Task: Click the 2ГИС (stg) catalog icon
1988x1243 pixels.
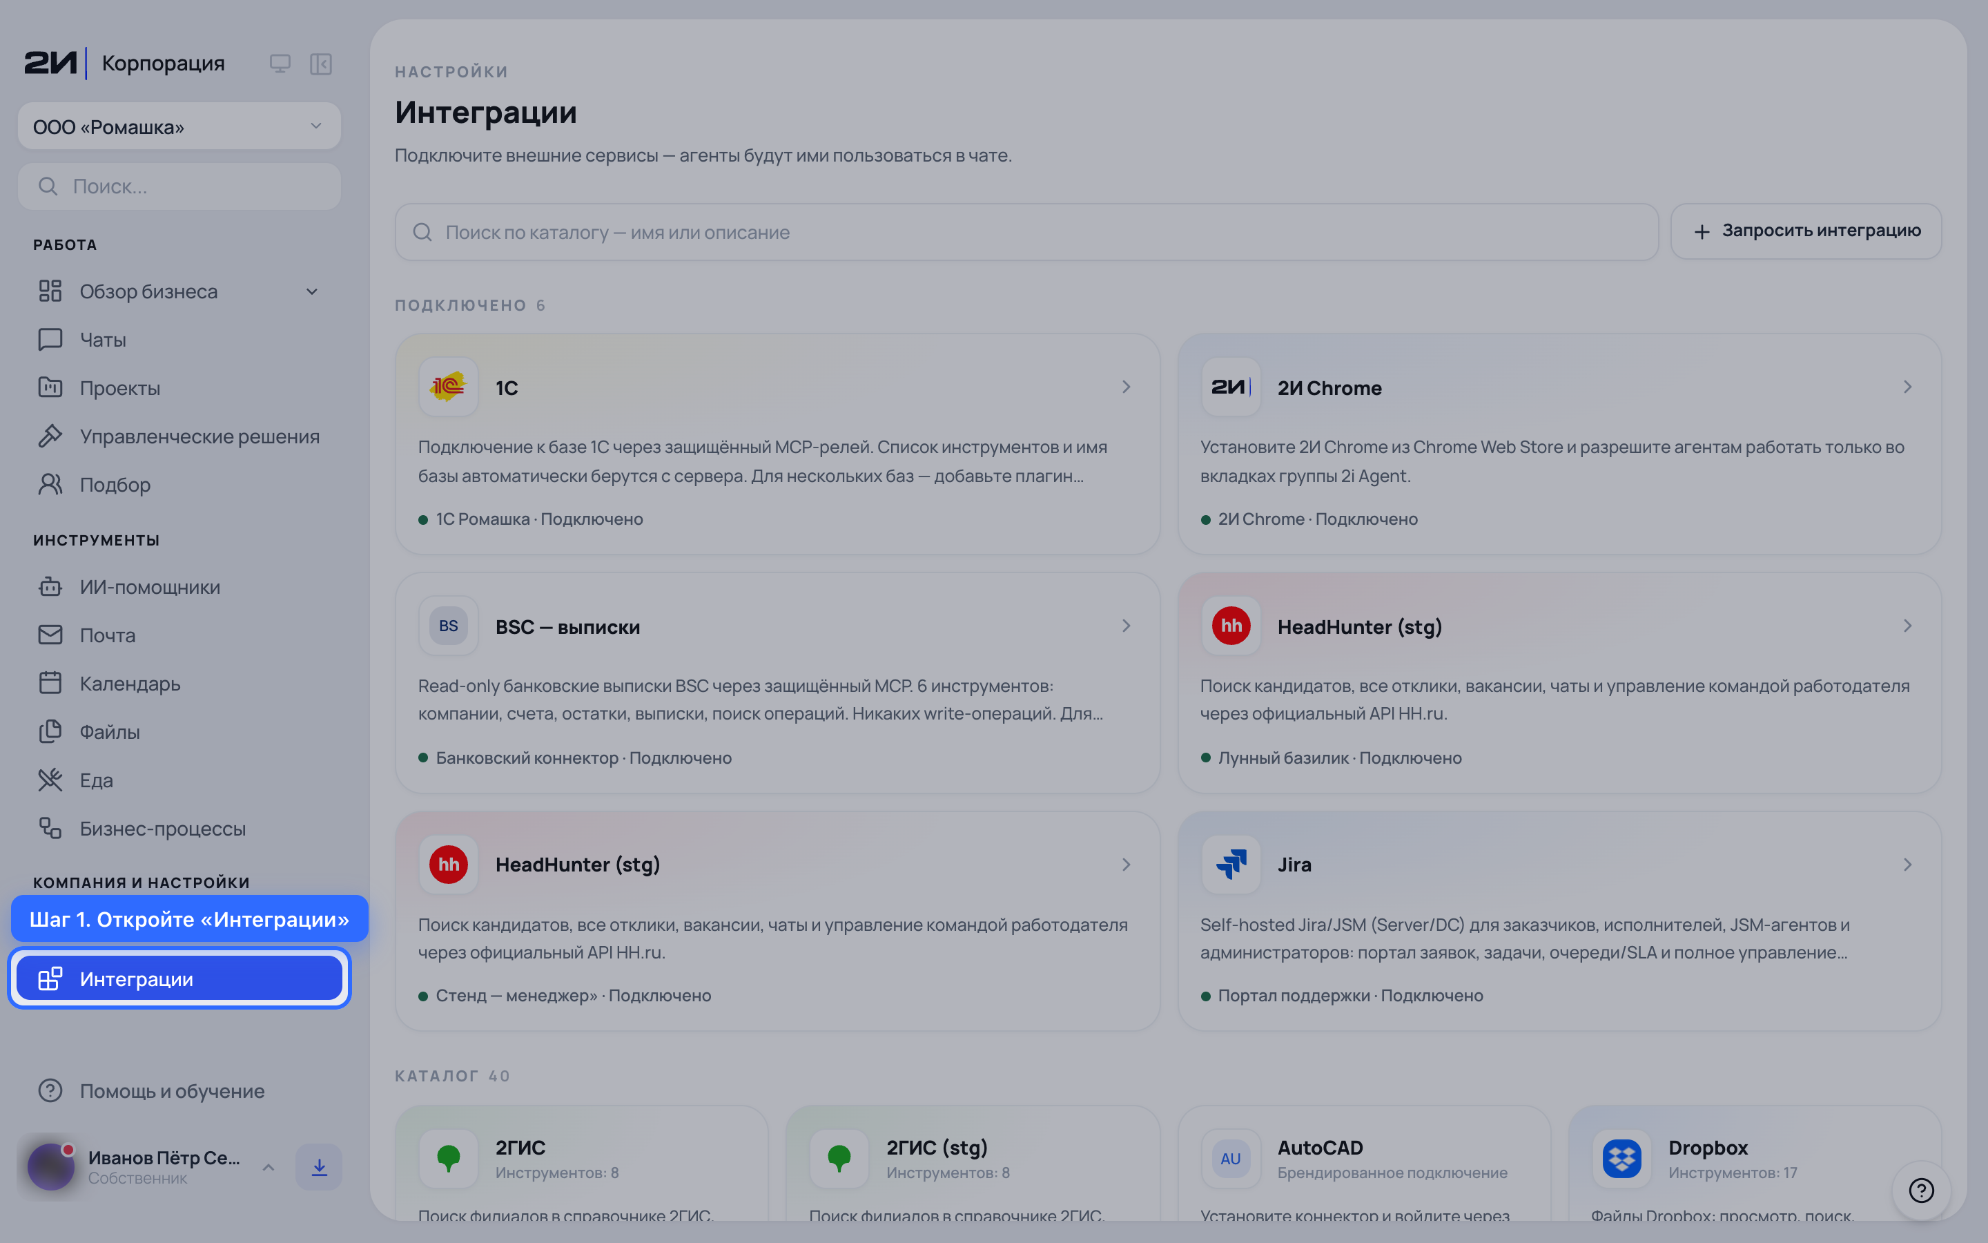Action: (x=839, y=1159)
